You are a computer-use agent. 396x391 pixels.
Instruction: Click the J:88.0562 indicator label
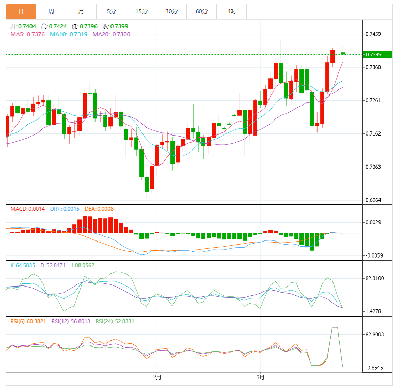click(x=83, y=265)
